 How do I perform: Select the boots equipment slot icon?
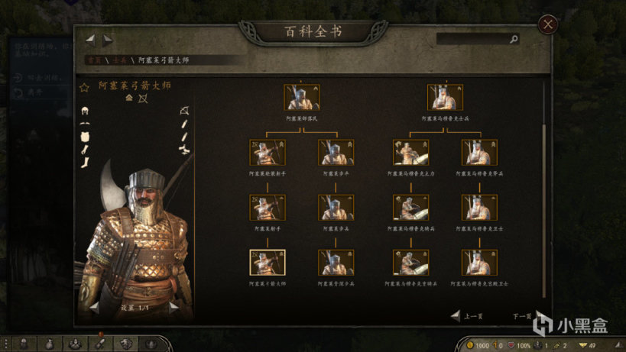85,163
